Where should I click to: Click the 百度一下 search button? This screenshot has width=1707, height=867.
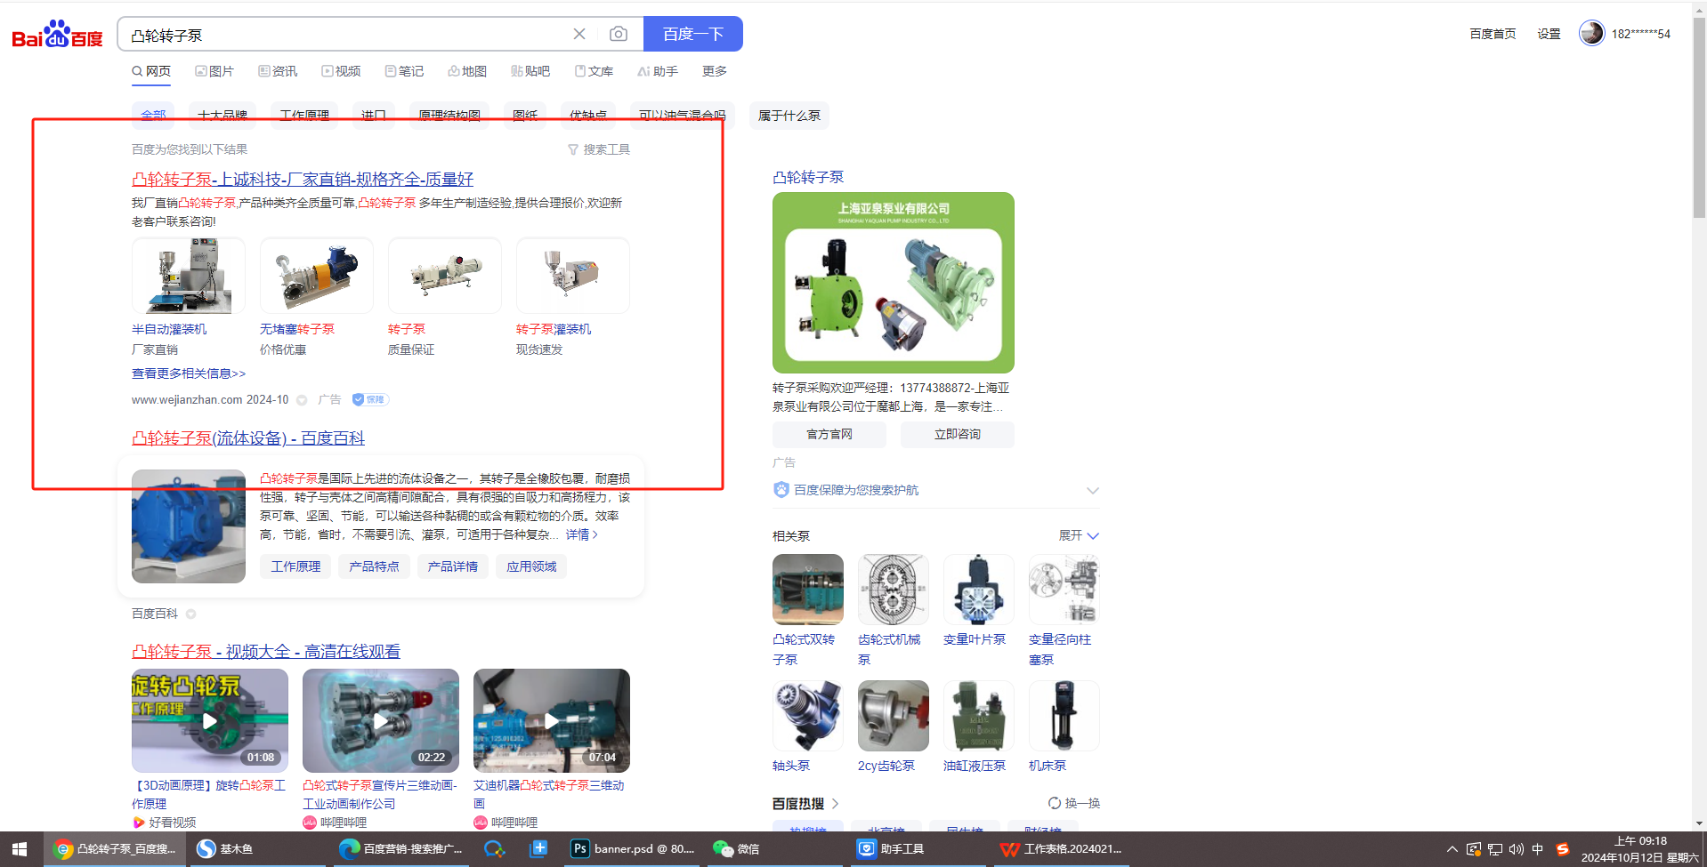tap(693, 34)
